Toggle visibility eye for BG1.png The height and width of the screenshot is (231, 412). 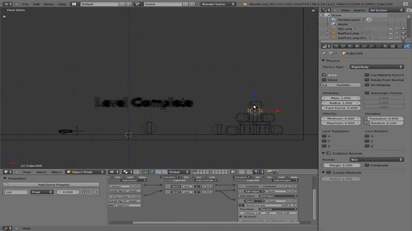[391, 29]
